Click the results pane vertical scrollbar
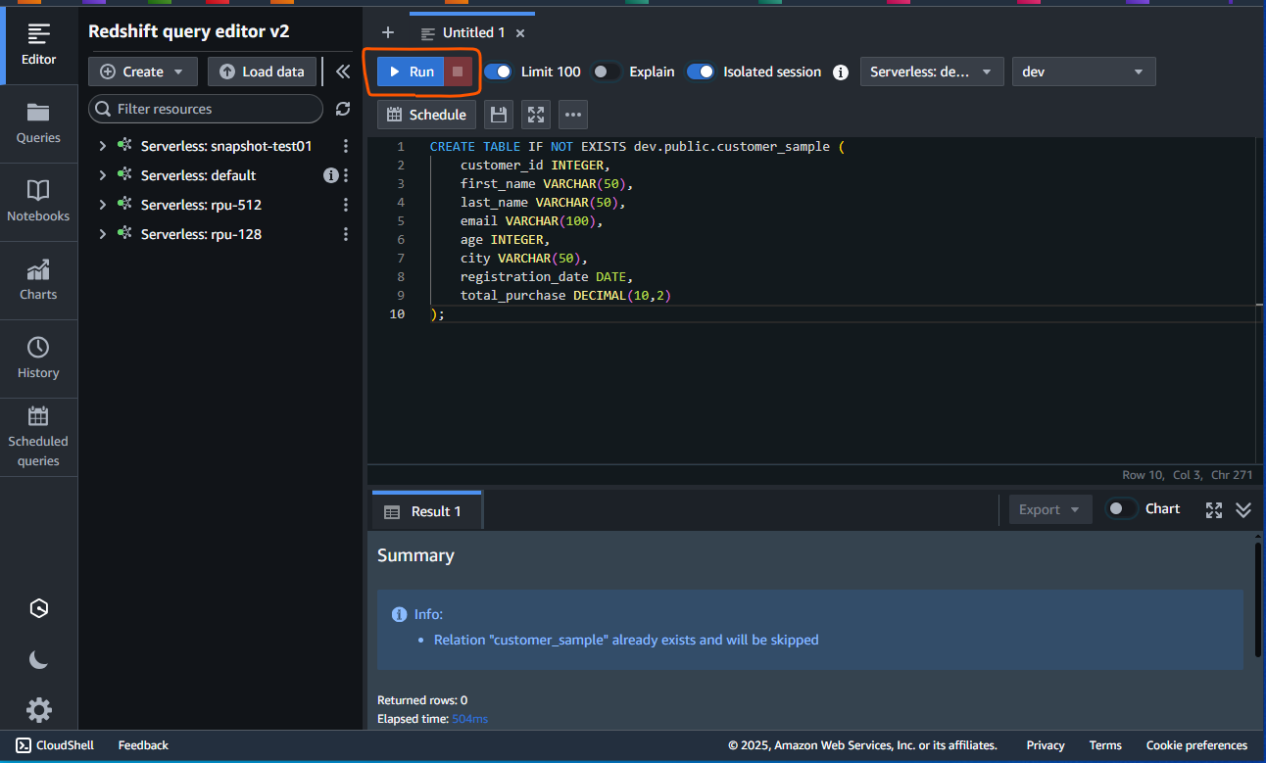The width and height of the screenshot is (1266, 763). [1259, 598]
